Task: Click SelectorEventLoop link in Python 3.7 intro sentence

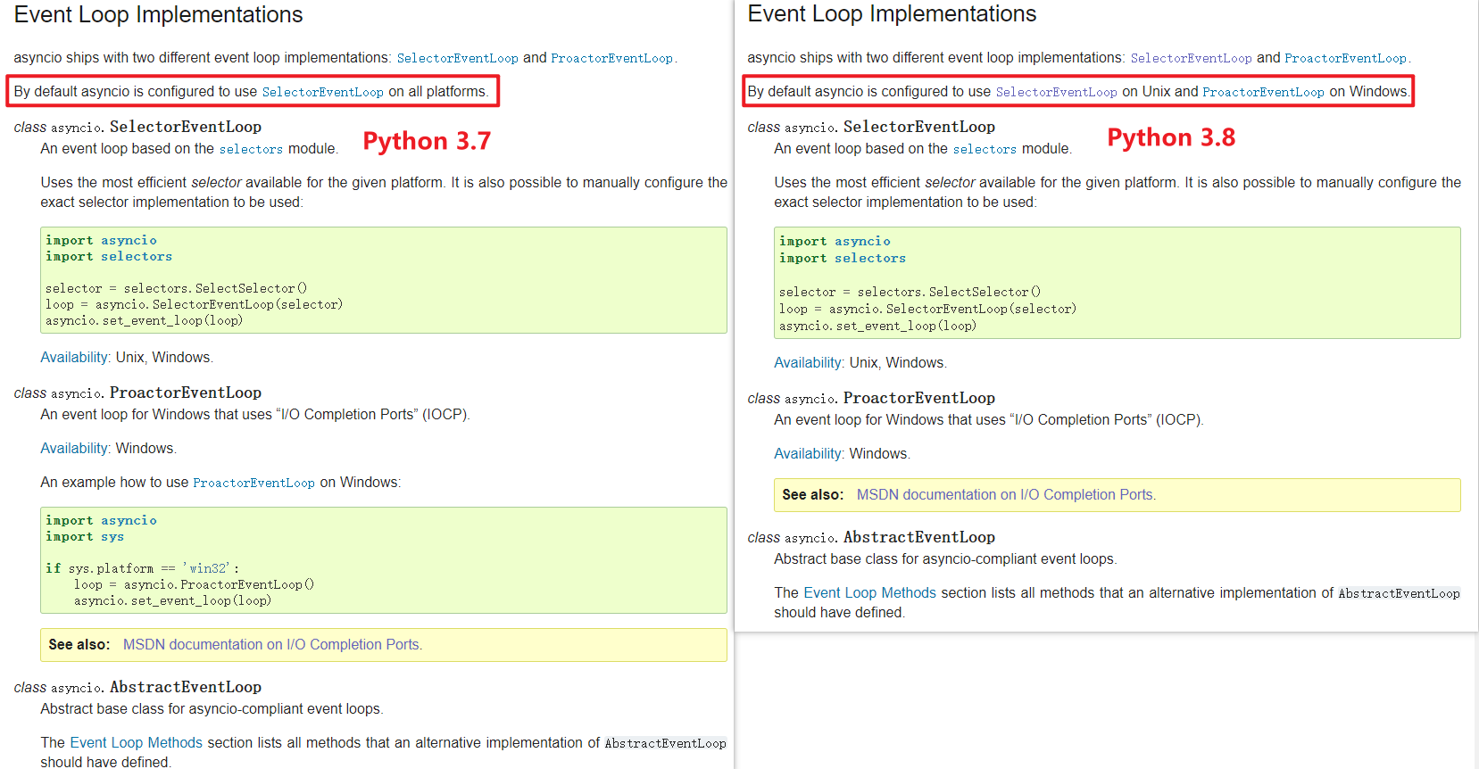Action: [x=457, y=58]
